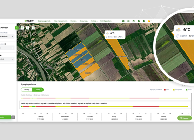This screenshot has height=140, width=194.
Task: Select Big field 1 (satellite) on map
Action: click(75, 49)
